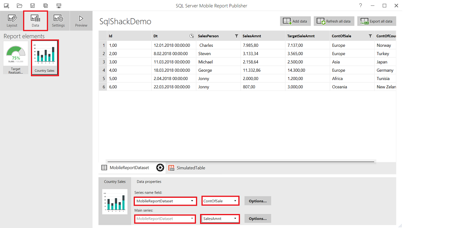The image size is (450, 228).
Task: Open the ContOfSale field dropdown
Action: coord(220,201)
